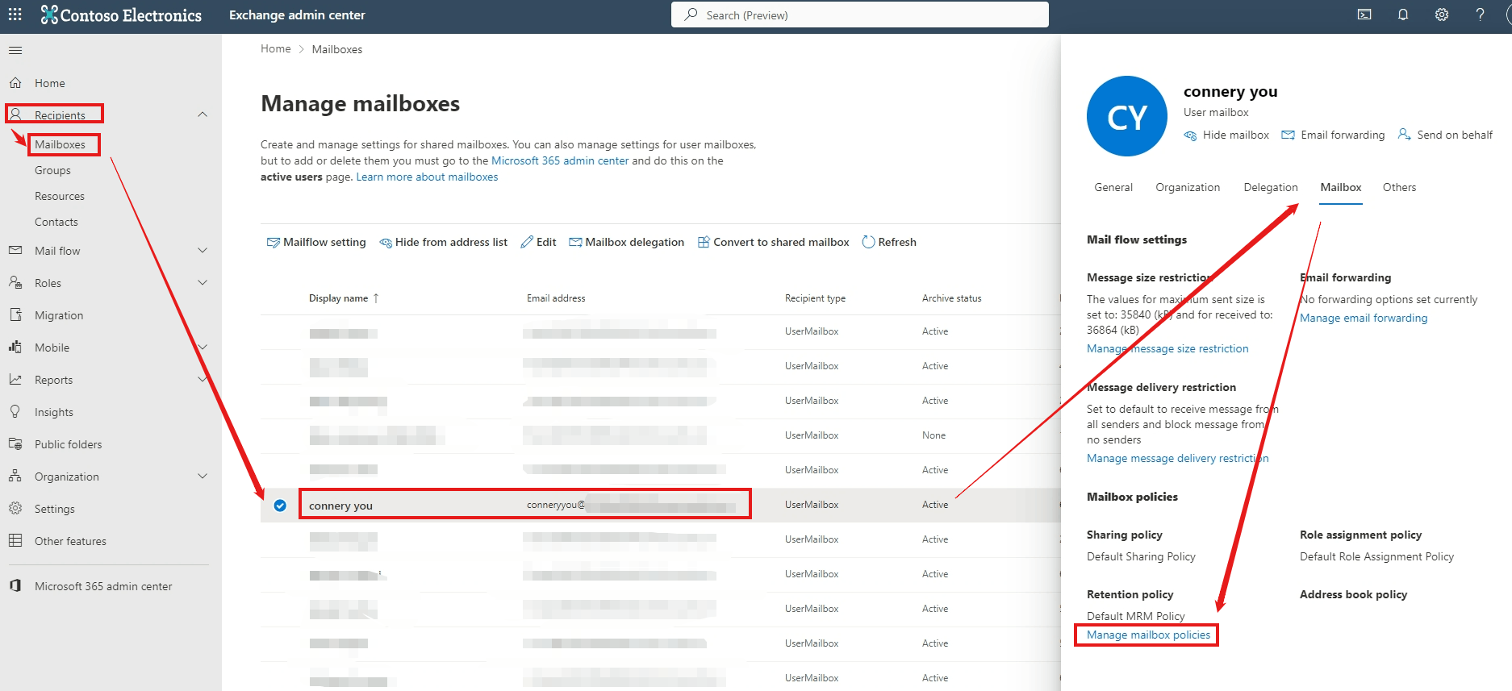Switch to the Others tab
This screenshot has height=691, width=1512.
(1399, 187)
